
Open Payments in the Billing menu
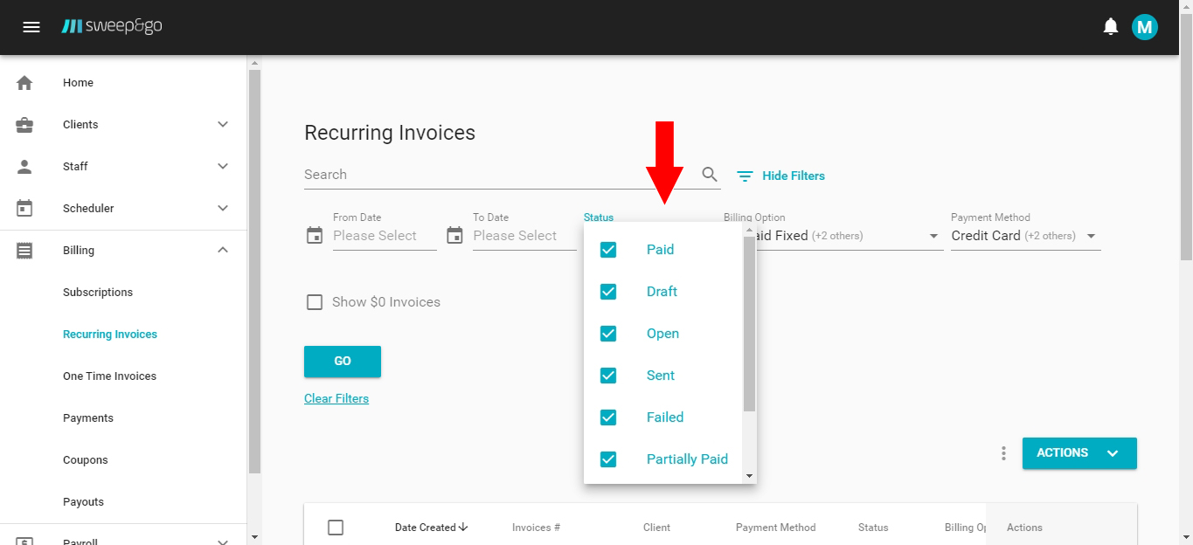click(x=88, y=418)
